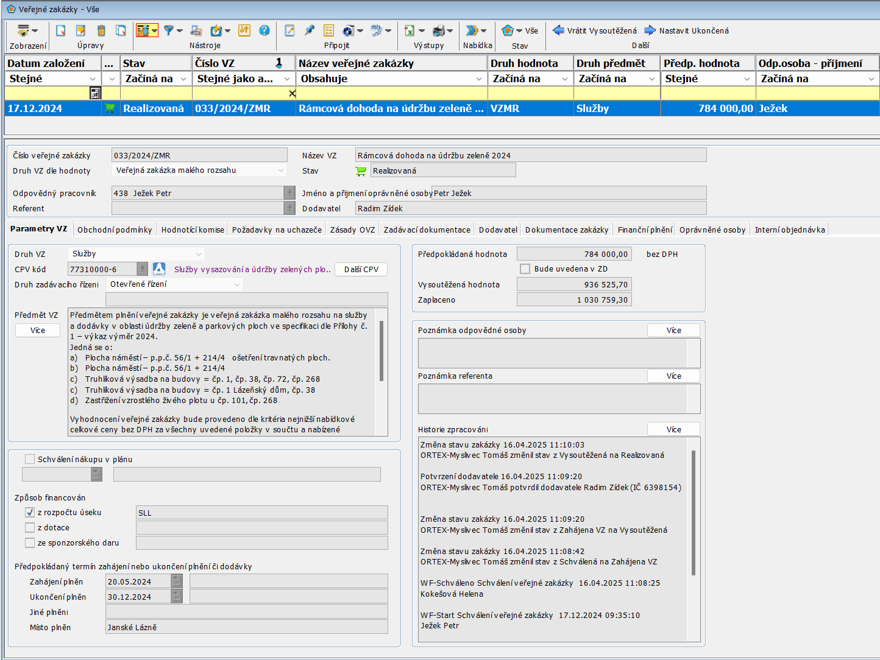Click the new record icon
This screenshot has height=660, width=880.
click(60, 30)
